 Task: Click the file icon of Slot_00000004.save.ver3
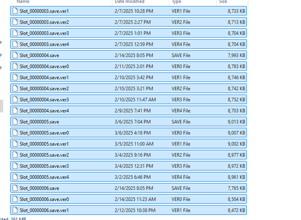pos(15,99)
